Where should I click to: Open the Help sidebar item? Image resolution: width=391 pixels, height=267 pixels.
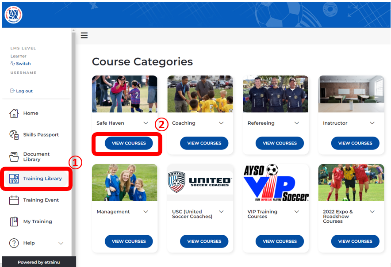tap(36, 243)
